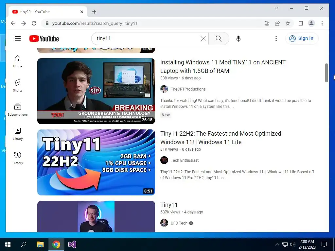Image resolution: width=335 pixels, height=251 pixels.
Task: Open the tab search dropdown chevron
Action: [276, 8]
